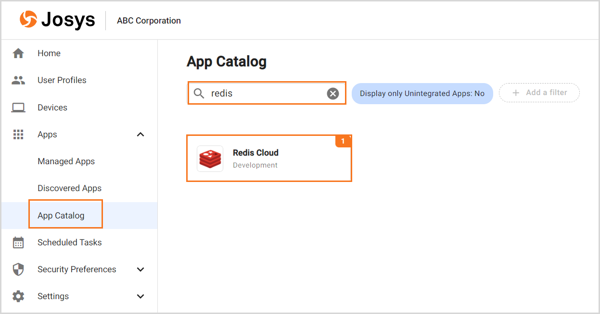
Task: Click the Home house icon
Action: (18, 53)
